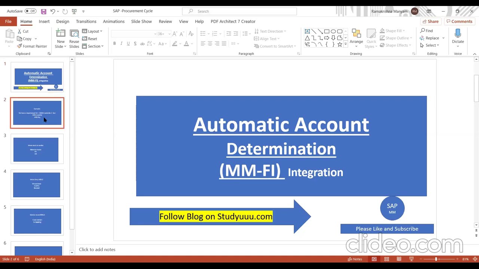
Task: Open the Arrange tool in Drawing group
Action: point(356,39)
